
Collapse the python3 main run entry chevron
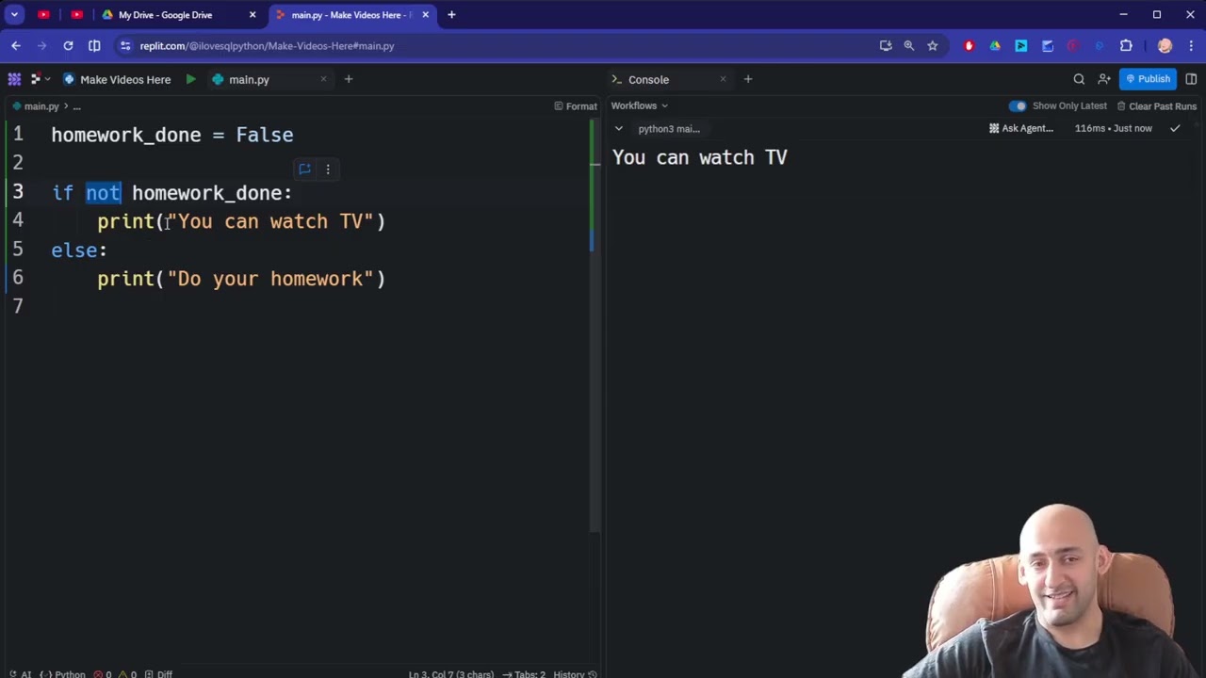tap(618, 128)
